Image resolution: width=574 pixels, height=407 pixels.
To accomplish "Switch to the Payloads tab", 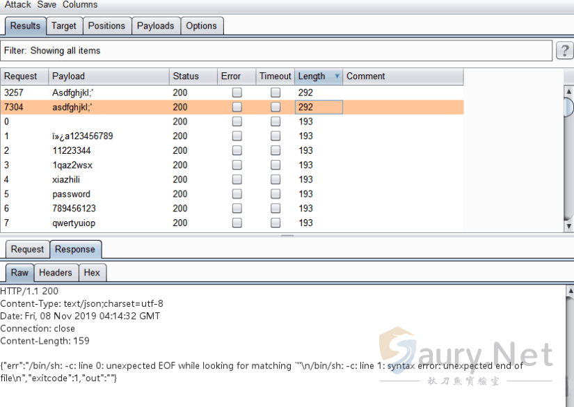I will click(155, 26).
